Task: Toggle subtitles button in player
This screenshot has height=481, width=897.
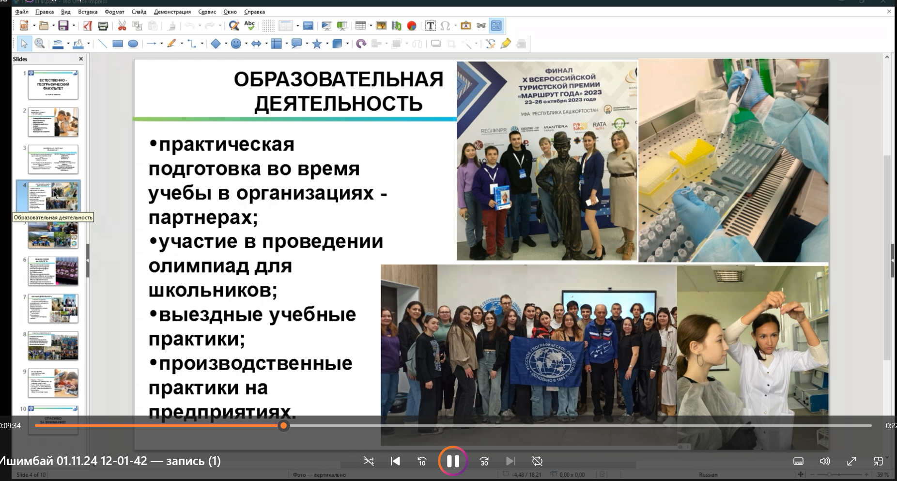Action: (798, 461)
